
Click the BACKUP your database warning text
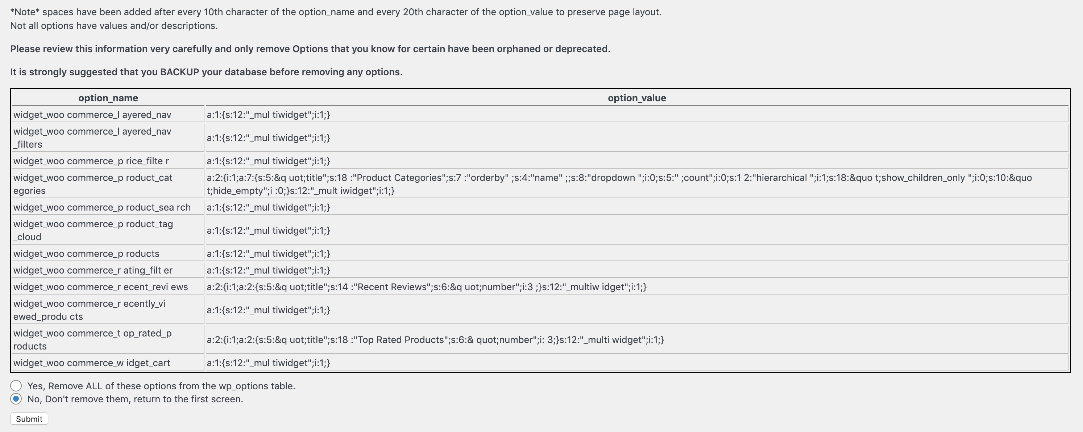click(x=206, y=72)
